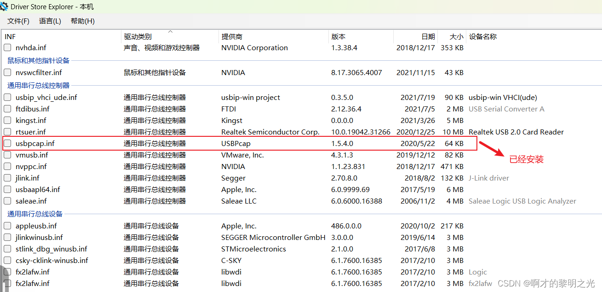Check the nvswcfilter.inf checkbox
The image size is (602, 292).
pyautogui.click(x=7, y=72)
